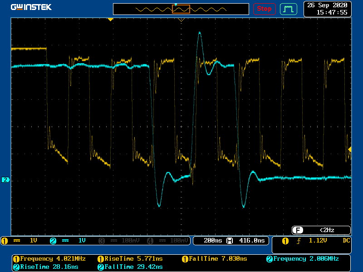363x272 pixels.
Task: Toggle channel 1 at 1V scale
Action: 24,240
